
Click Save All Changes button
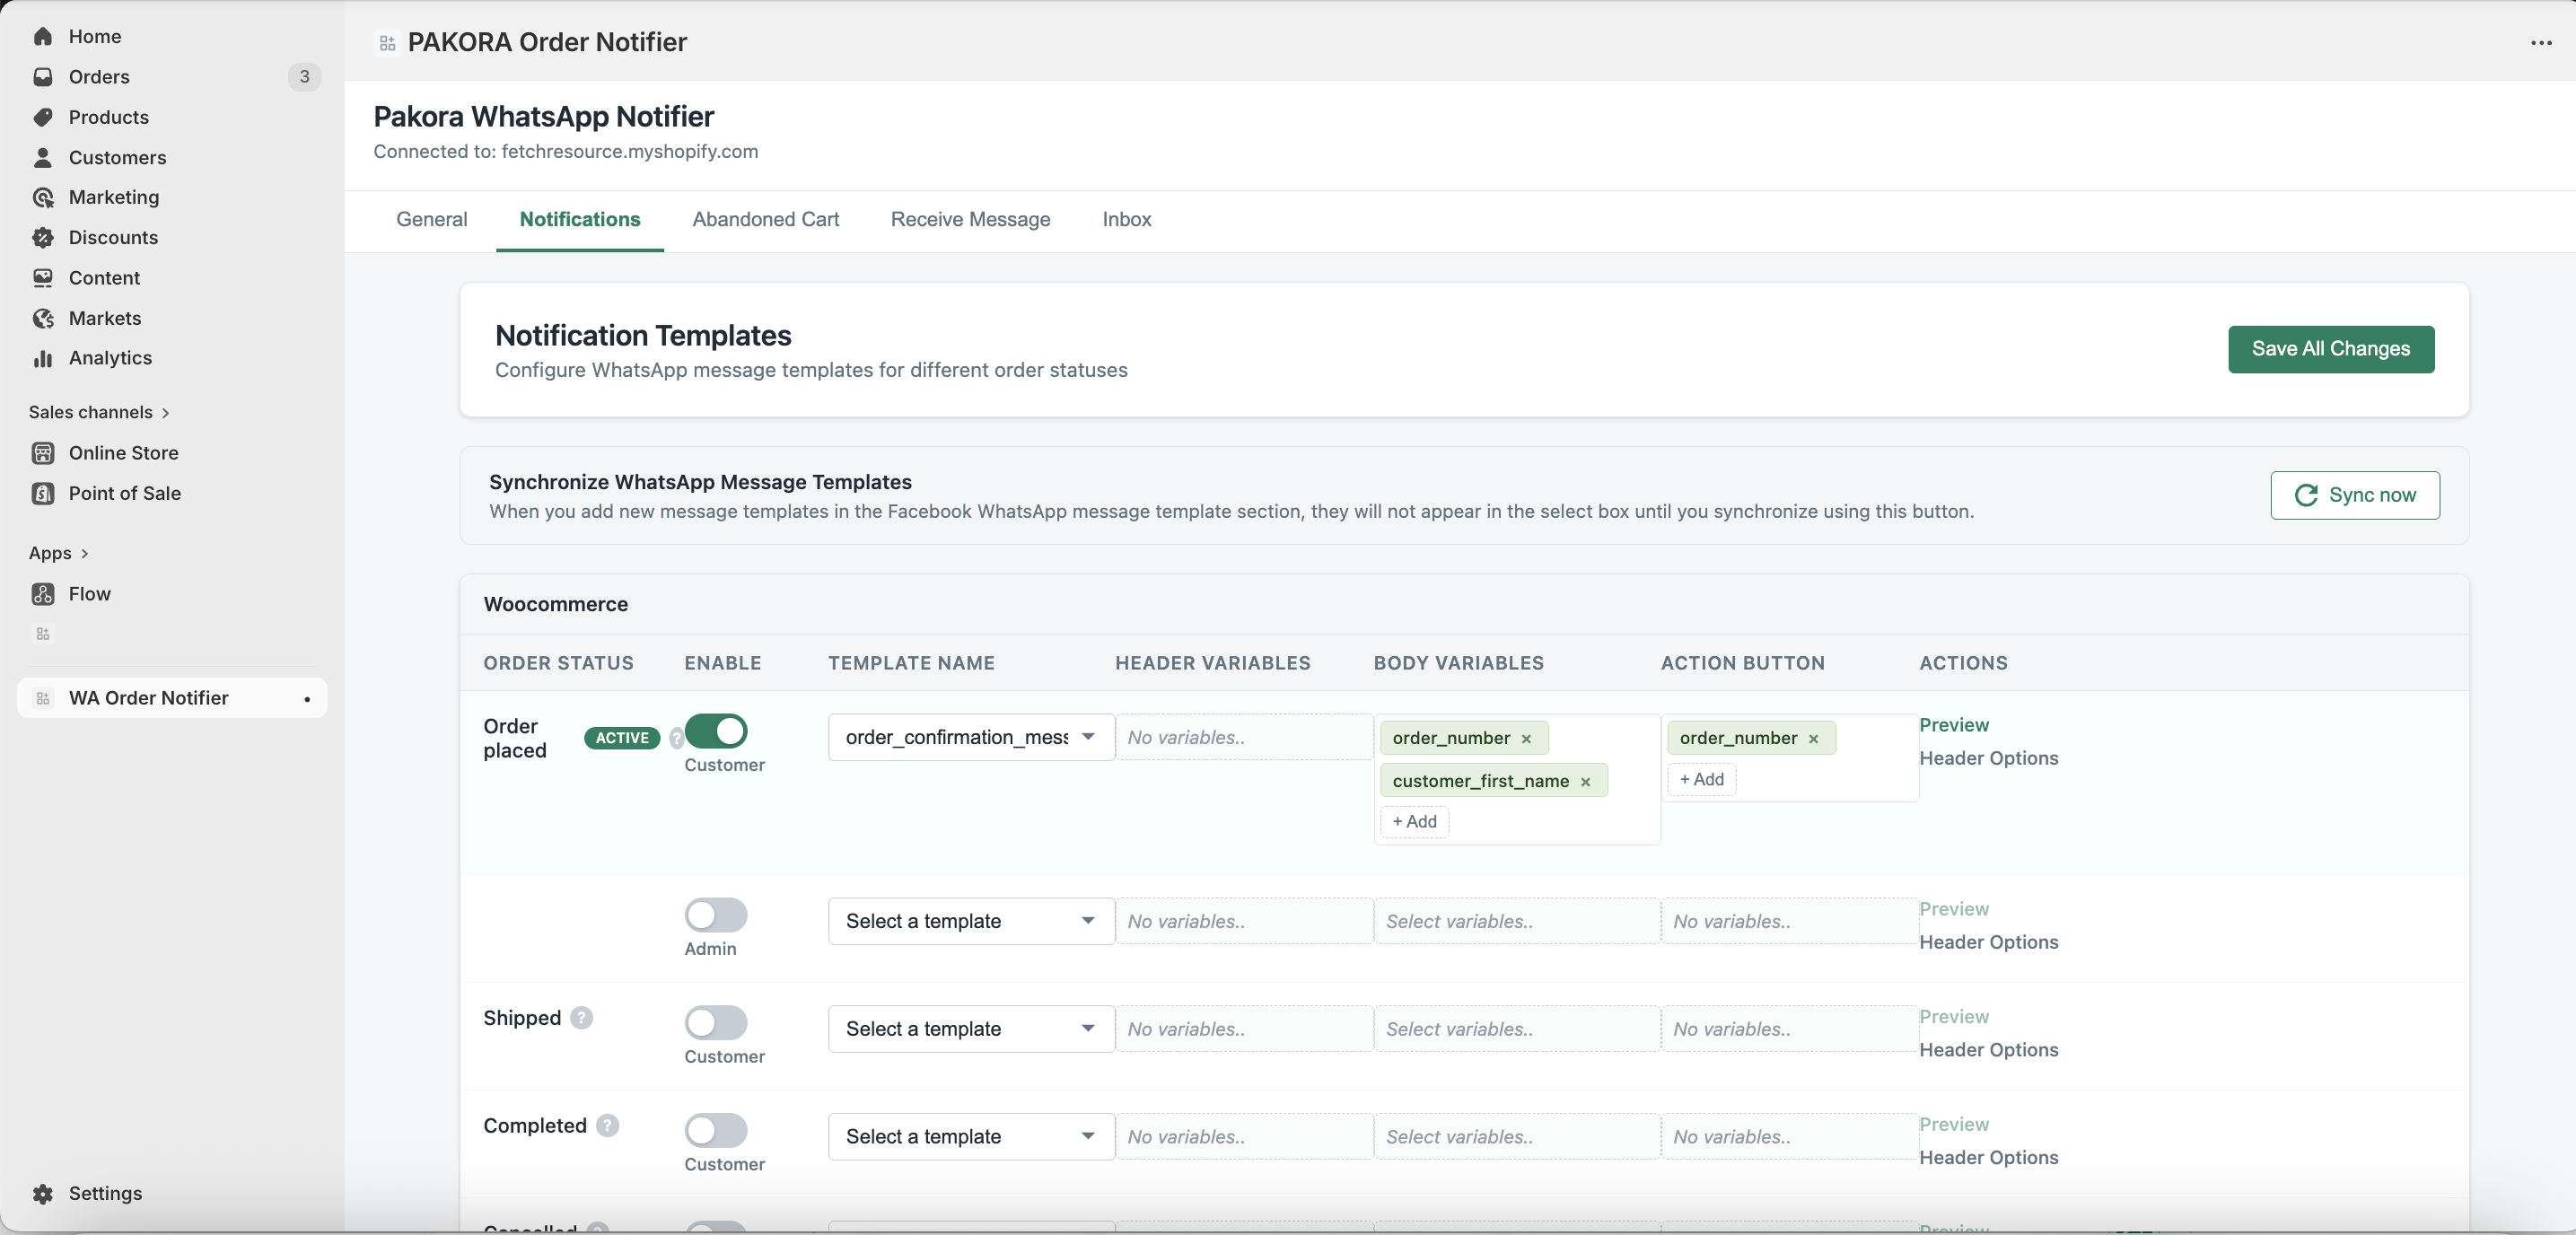pos(2331,349)
